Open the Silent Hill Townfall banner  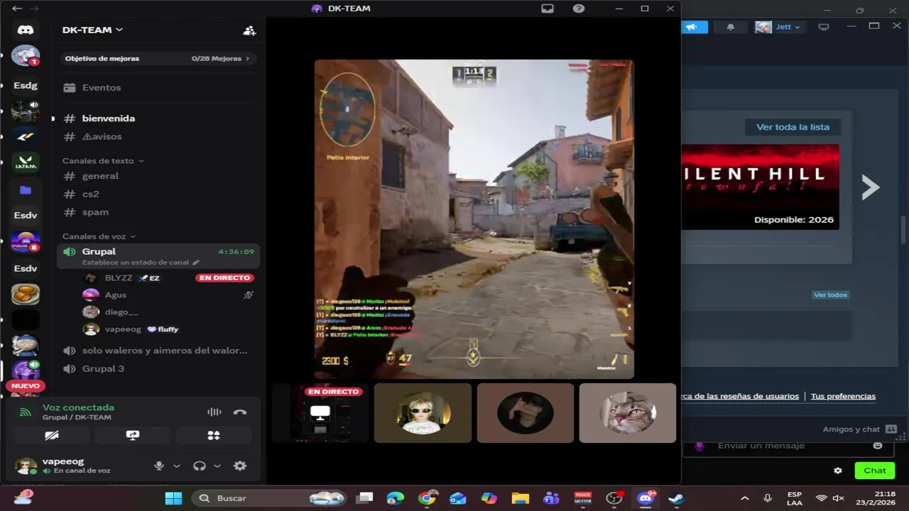[x=760, y=187]
